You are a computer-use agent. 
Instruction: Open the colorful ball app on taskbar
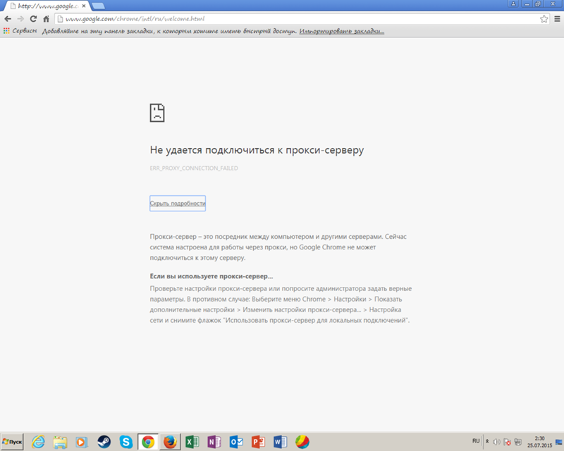[302, 442]
